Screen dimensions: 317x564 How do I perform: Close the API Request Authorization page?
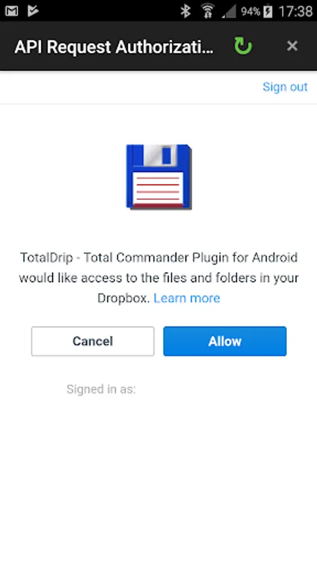point(292,46)
